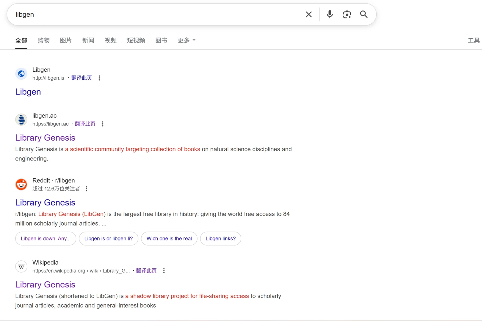
Task: Click the 超过 12.6万位关注者 follower text
Action: [x=56, y=189]
